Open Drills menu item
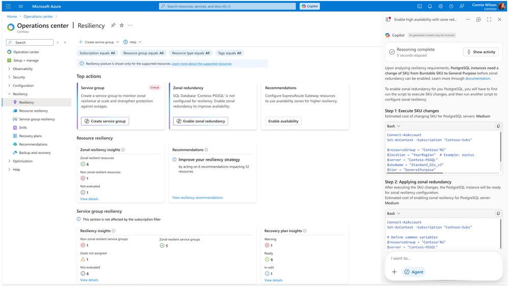 (23, 128)
